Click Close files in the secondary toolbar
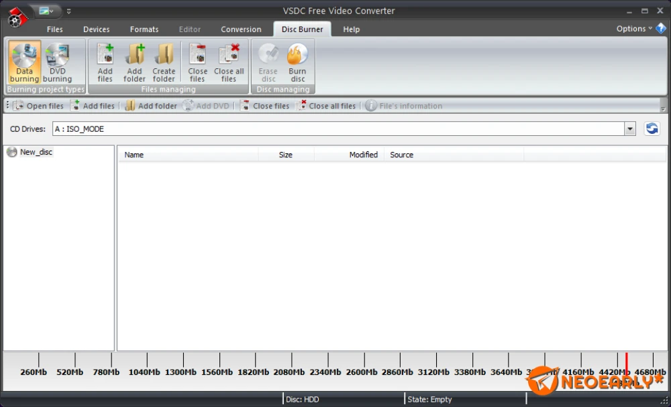 coord(264,106)
